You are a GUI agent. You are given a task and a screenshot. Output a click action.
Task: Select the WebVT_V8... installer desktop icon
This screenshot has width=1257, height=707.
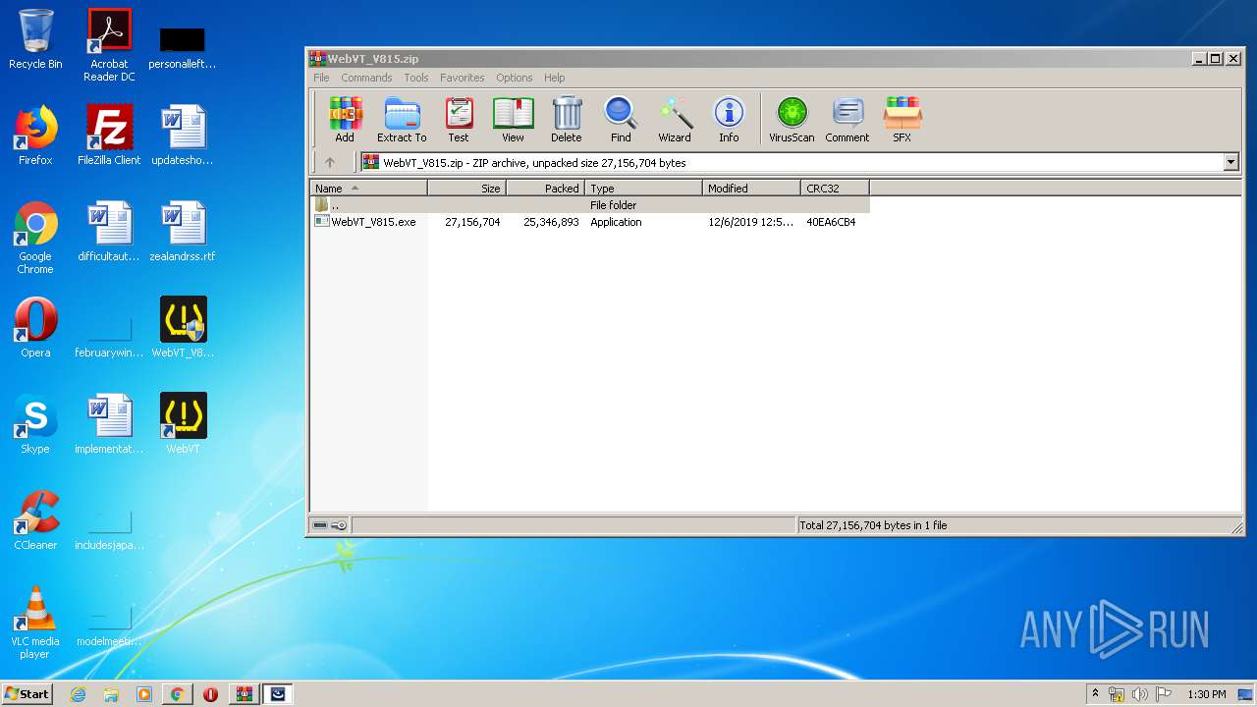[183, 328]
